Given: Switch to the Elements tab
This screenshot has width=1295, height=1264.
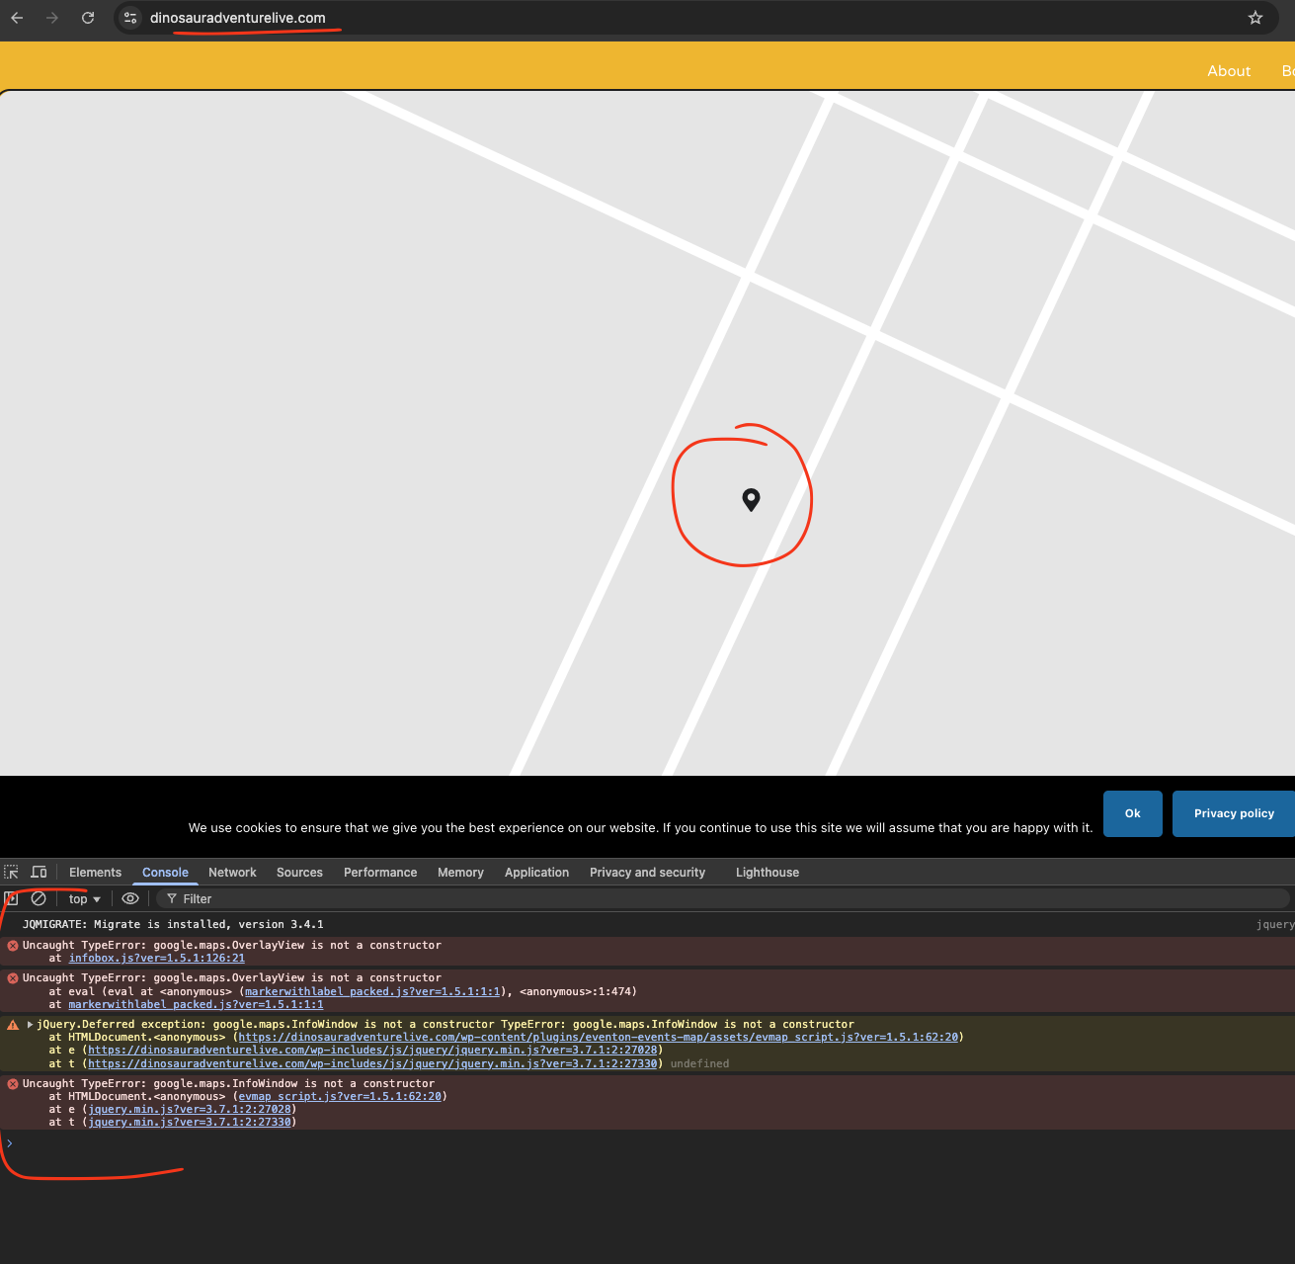Looking at the screenshot, I should click(x=95, y=872).
